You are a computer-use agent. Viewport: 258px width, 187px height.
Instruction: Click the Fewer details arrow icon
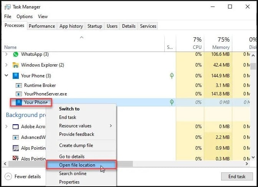pos(8,177)
